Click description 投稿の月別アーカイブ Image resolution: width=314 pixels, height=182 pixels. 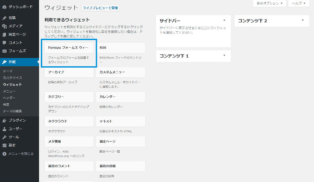tap(62, 82)
